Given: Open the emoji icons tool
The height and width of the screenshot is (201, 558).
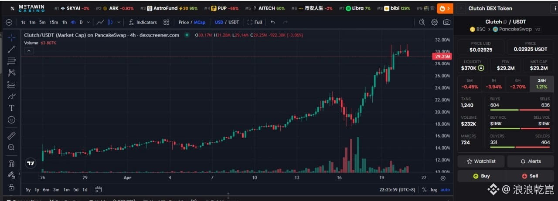Looking at the screenshot, I should coord(11,120).
